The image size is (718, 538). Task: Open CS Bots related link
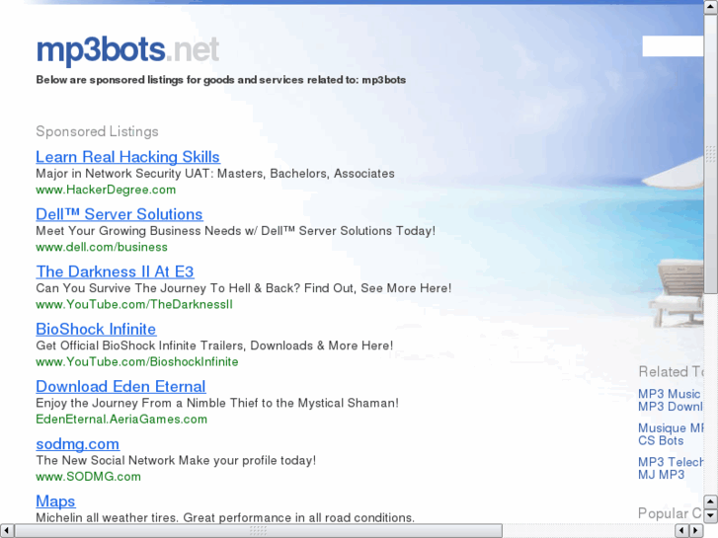coord(661,441)
